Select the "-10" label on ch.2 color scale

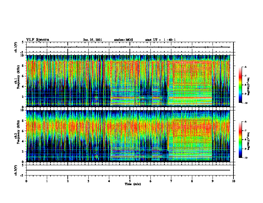click(x=245, y=158)
